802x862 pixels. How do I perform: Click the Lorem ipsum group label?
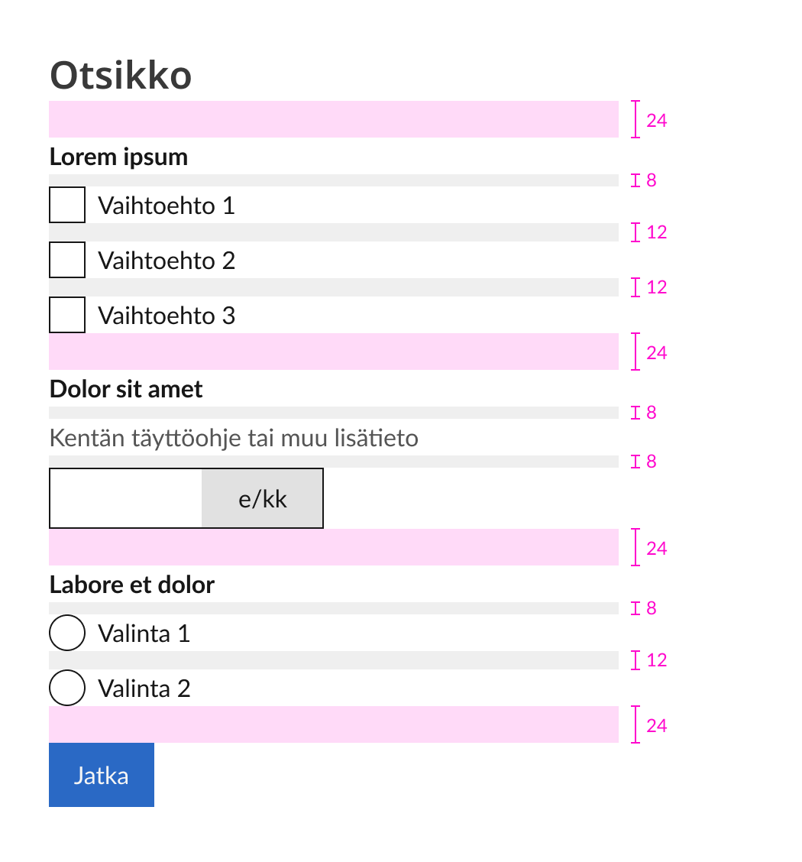[x=118, y=157]
